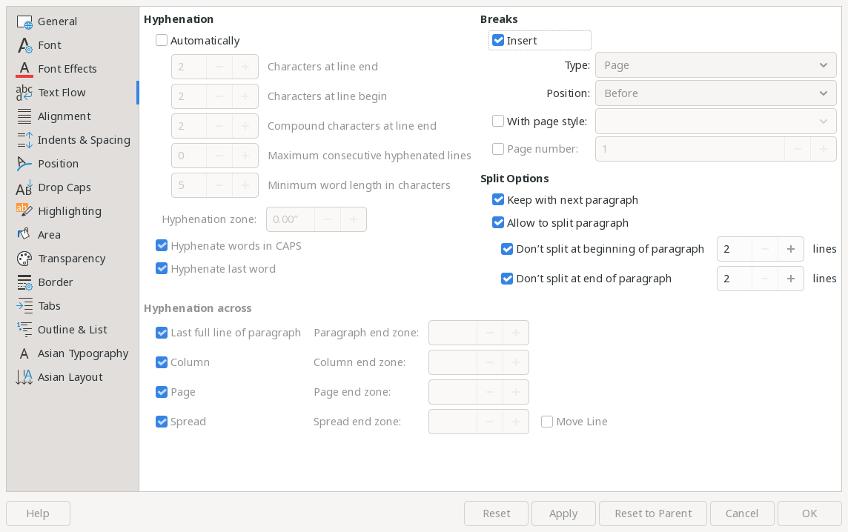
Task: Click the Font sidebar icon
Action: 24,45
